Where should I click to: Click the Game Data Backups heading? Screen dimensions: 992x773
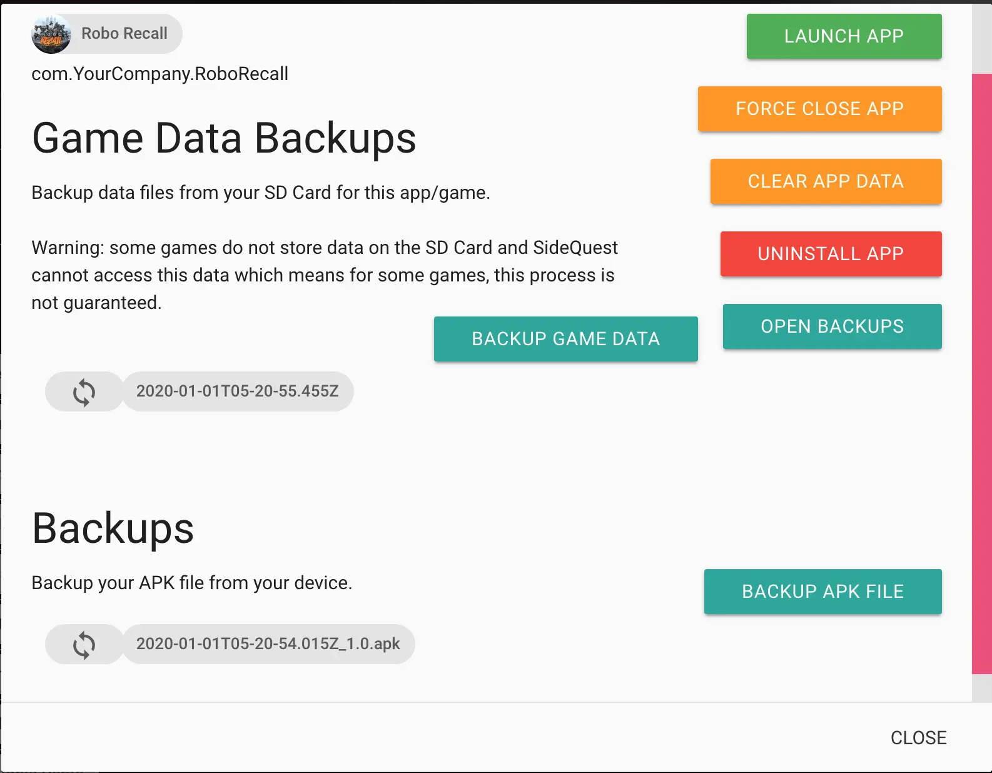coord(224,138)
